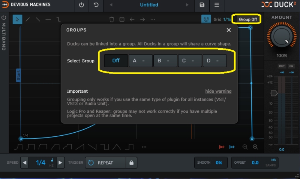This screenshot has height=179, width=300.
Task: Open the hamburger menu
Action: click(216, 5)
